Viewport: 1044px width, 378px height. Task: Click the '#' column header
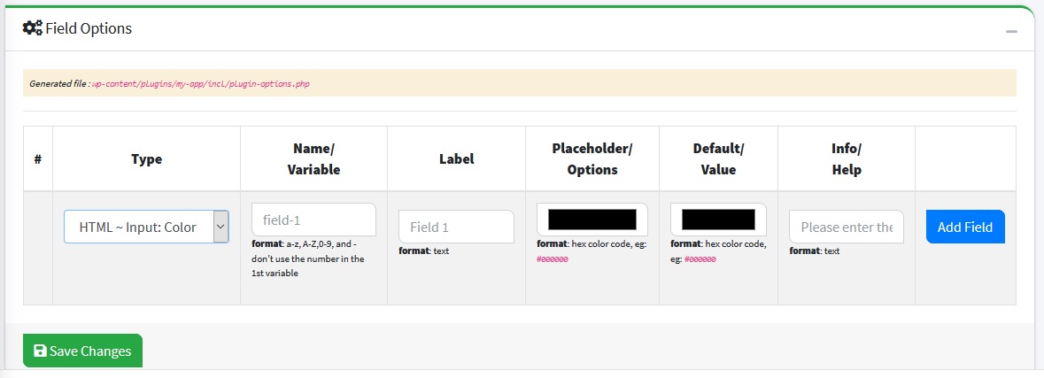(x=38, y=159)
